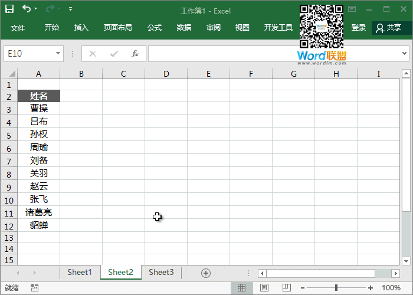Click the macro recording icon in status bar
Viewport: 413px width, 295px height.
coord(34,288)
